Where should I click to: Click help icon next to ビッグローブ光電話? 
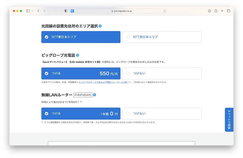pos(78,55)
